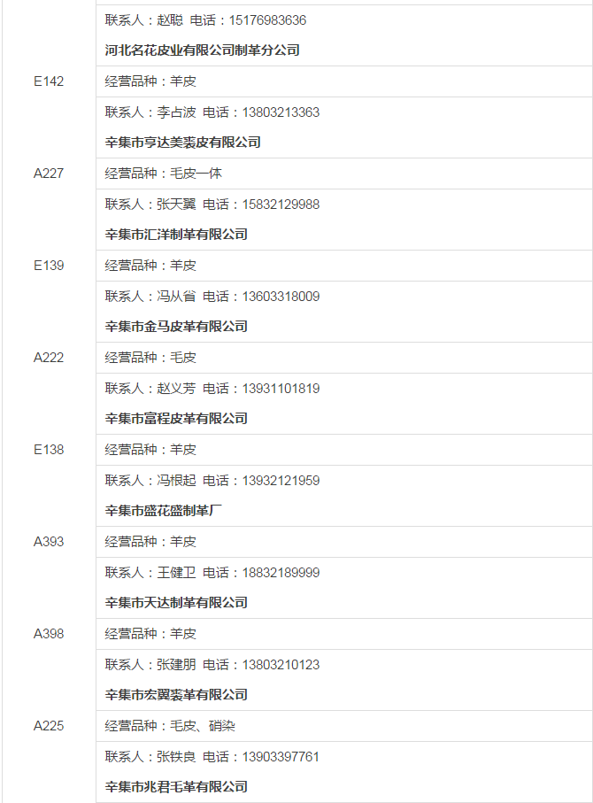Select company 辛集市盛花盛制革厂
This screenshot has width=593, height=803.
coord(164,511)
